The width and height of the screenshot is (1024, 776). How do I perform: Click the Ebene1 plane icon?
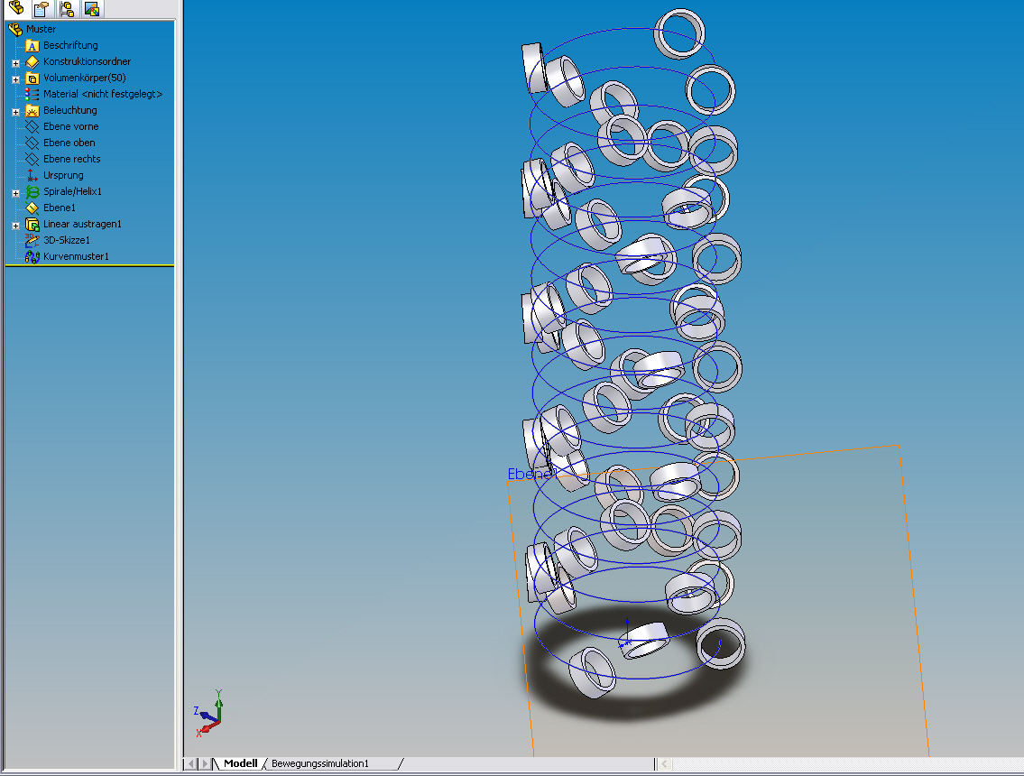(x=32, y=208)
